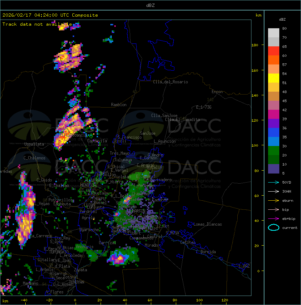Click the '180' tick on vertical km axis
Viewport: 301px width, 305px height.
[x=255, y=45]
